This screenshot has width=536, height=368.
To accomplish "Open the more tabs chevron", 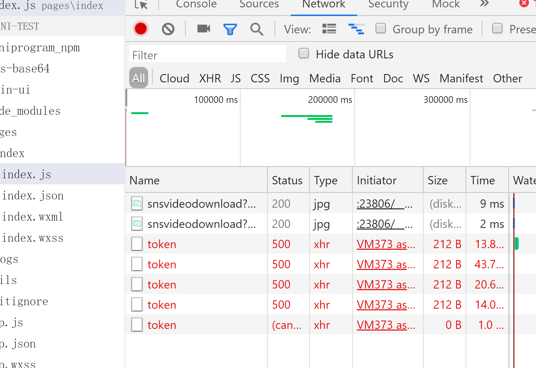I will pyautogui.click(x=484, y=4).
